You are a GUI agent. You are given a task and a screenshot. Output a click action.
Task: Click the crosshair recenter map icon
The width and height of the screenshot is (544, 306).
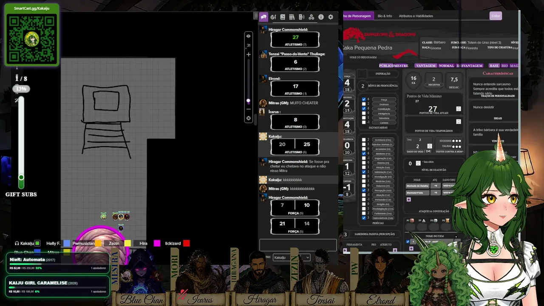click(249, 119)
